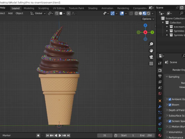Click the current frame field showing 31
Image resolution: width=185 pixels, height=139 pixels.
(104, 136)
